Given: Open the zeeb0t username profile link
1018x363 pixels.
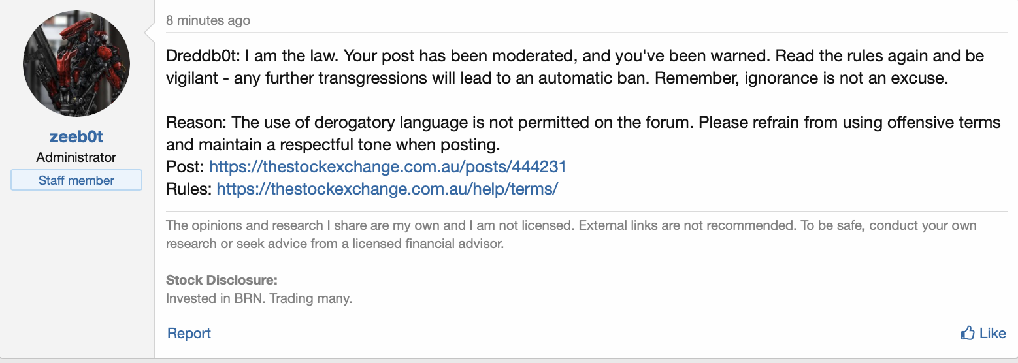Looking at the screenshot, I should [x=76, y=137].
